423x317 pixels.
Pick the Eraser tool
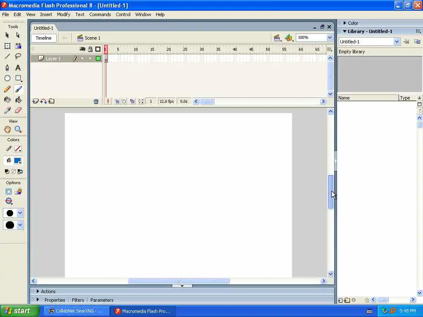pyautogui.click(x=18, y=110)
